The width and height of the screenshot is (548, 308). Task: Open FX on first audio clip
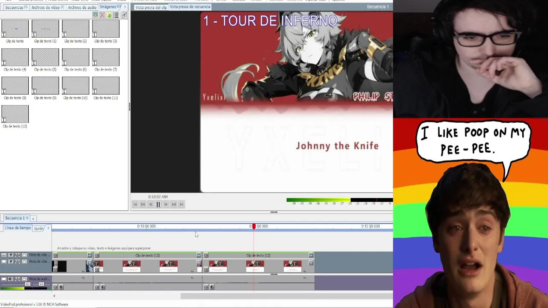(55, 287)
